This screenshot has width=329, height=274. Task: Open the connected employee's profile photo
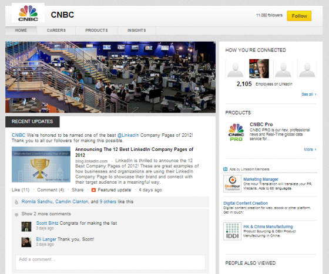click(259, 69)
